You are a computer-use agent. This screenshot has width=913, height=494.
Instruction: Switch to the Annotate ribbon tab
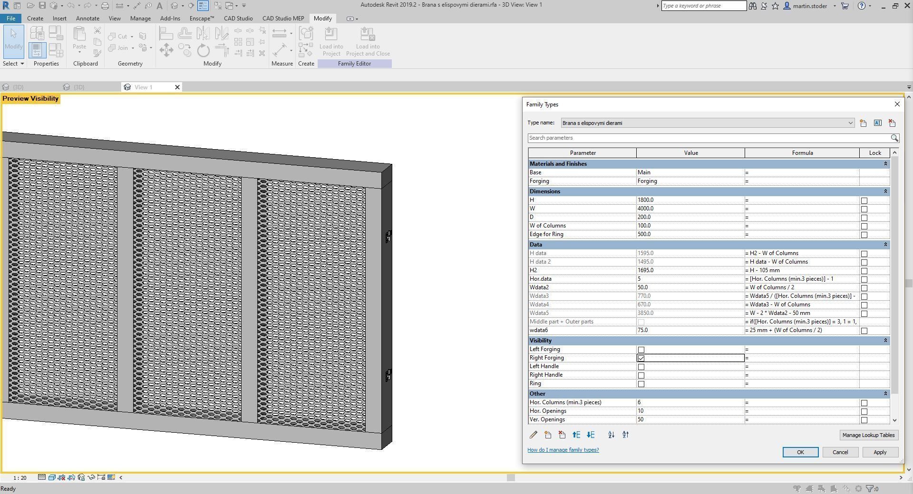click(87, 19)
